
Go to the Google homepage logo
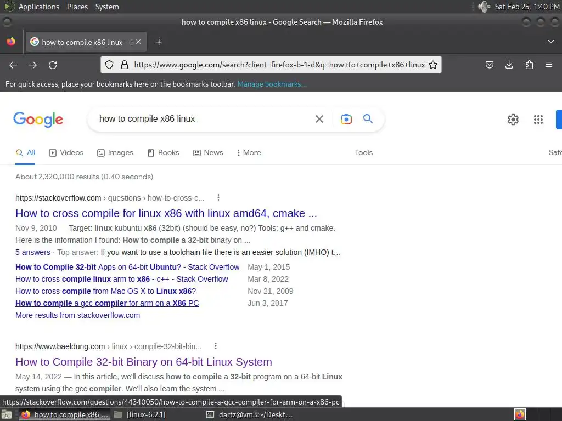coord(38,120)
